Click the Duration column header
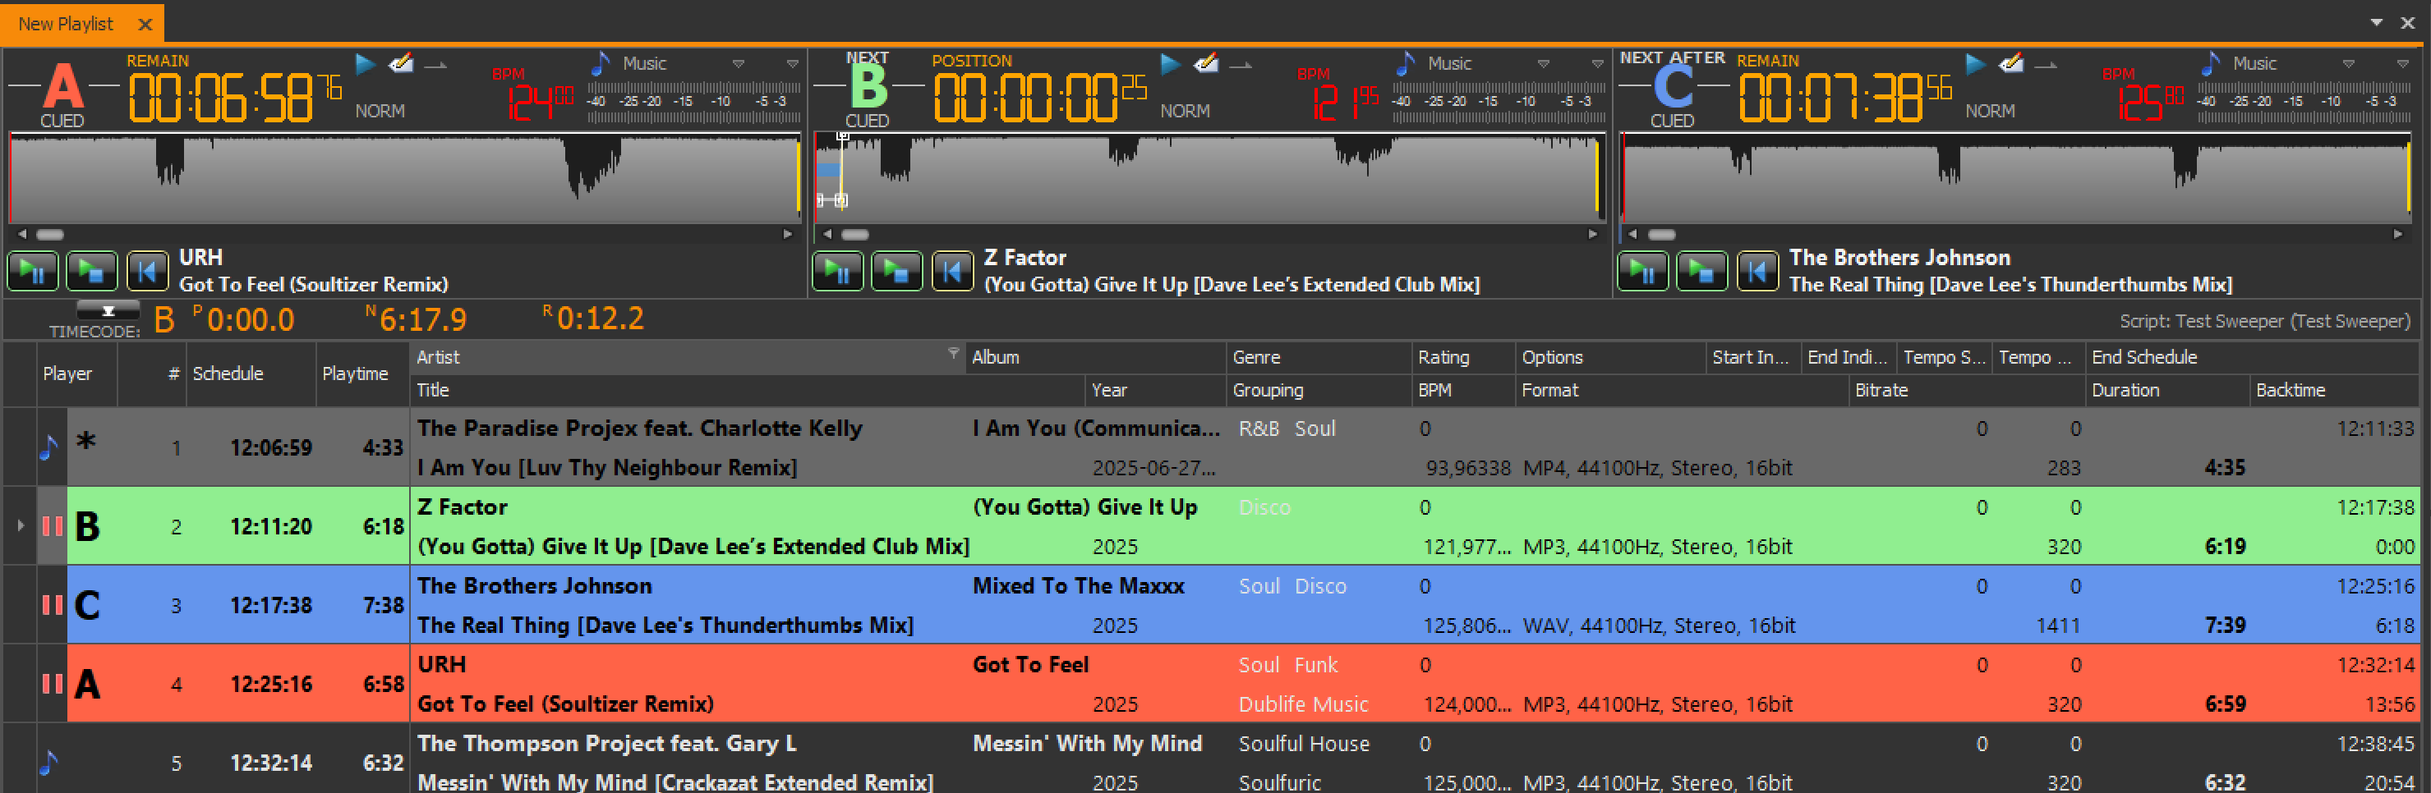Screen dimensions: 2431x793 tap(2125, 391)
